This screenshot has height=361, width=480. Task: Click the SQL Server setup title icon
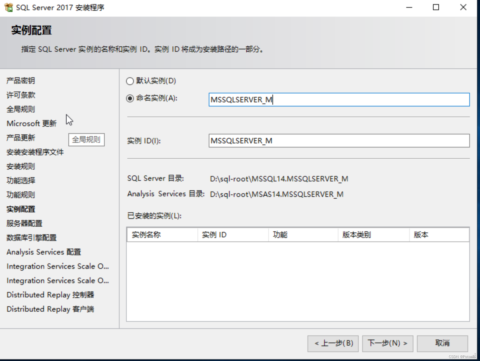[x=9, y=7]
